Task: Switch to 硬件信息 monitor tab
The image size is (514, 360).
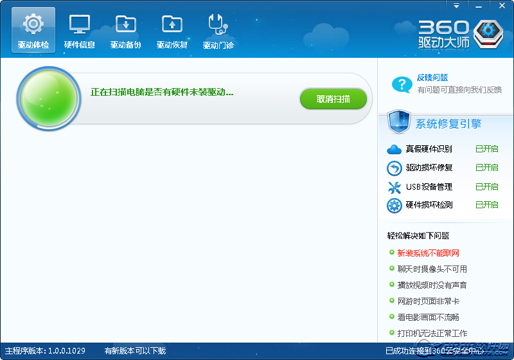Action: [79, 30]
